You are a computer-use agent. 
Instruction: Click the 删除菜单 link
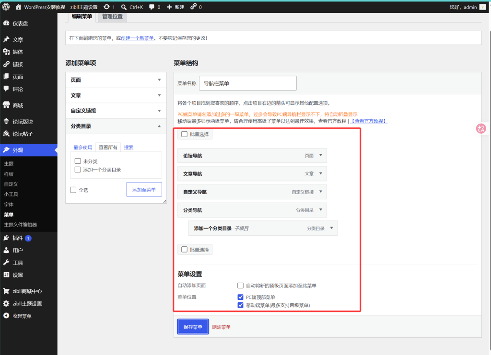pos(222,327)
